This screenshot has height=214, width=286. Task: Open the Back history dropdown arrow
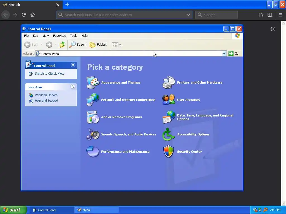click(41, 45)
